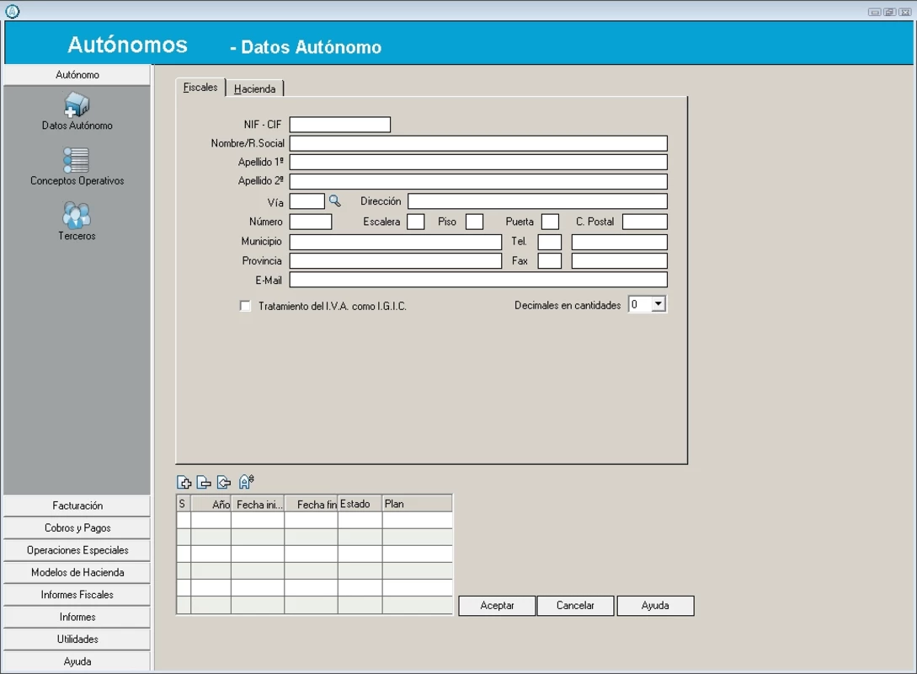Focus the NIF - CIF field
Viewport: 917px width, 674px height.
tap(340, 125)
